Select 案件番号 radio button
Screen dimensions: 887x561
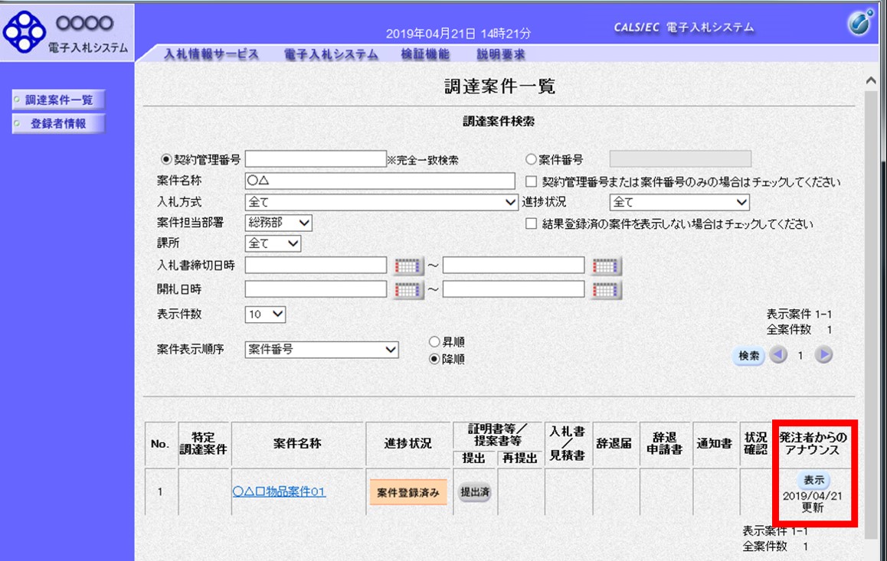point(531,159)
